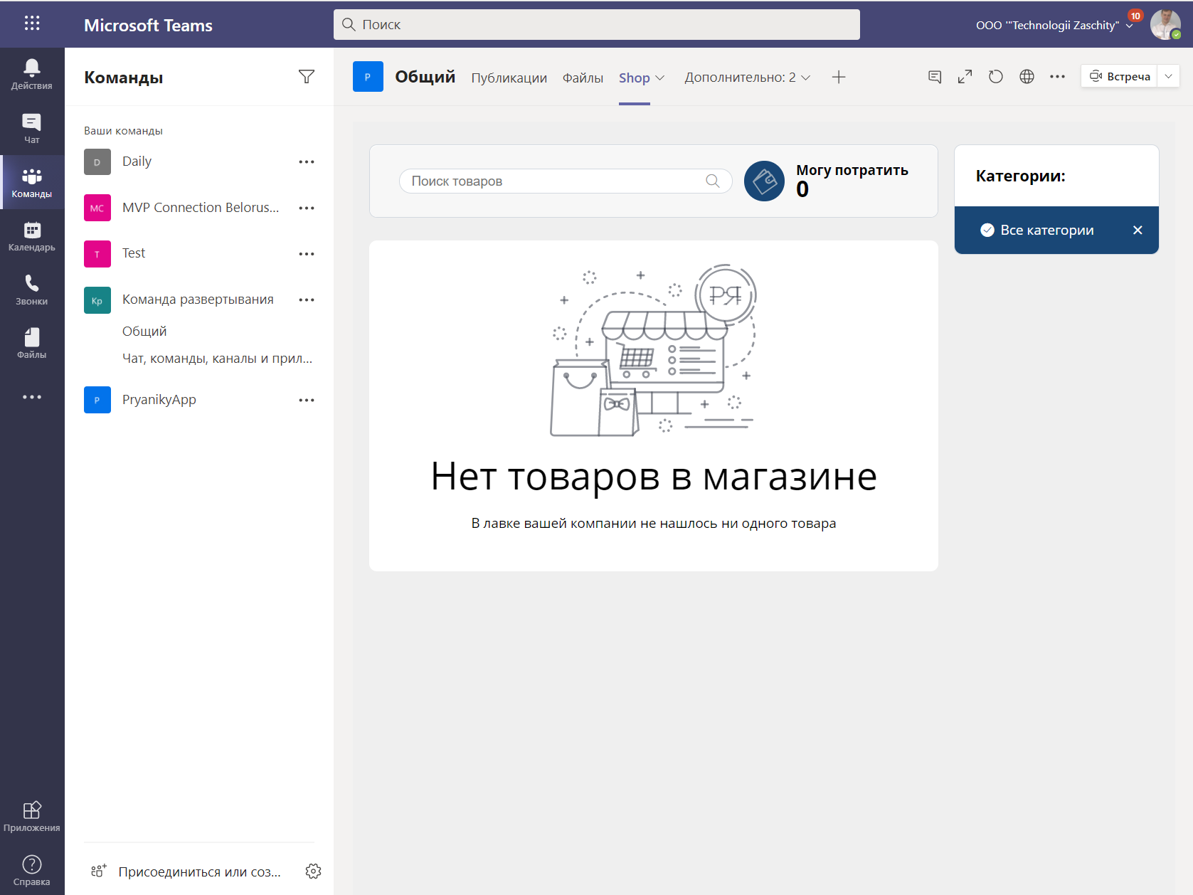Open more options for Daily team
The width and height of the screenshot is (1193, 895).
coord(307,162)
